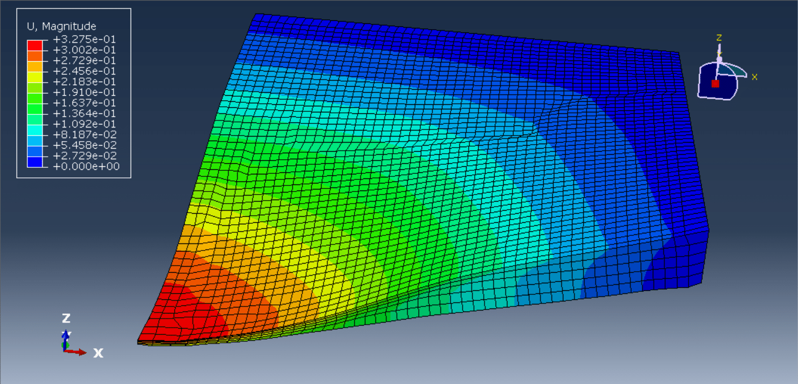Click the legend value +2.729e-02
Screen dimensions: 798x384
(85, 156)
